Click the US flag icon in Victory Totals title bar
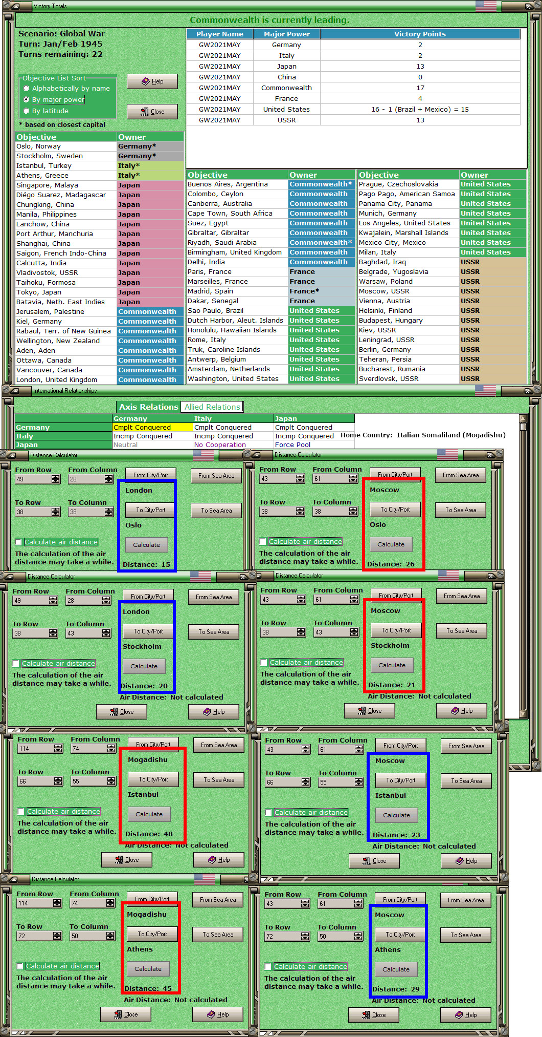The image size is (542, 1037). [x=485, y=6]
